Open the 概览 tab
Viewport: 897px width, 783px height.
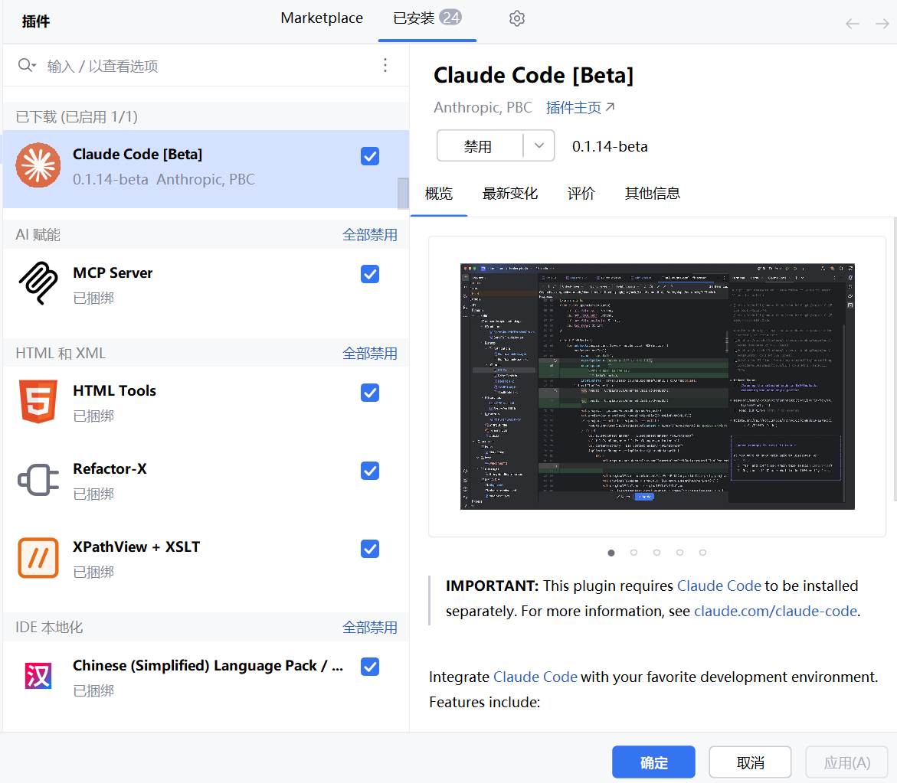pos(439,194)
